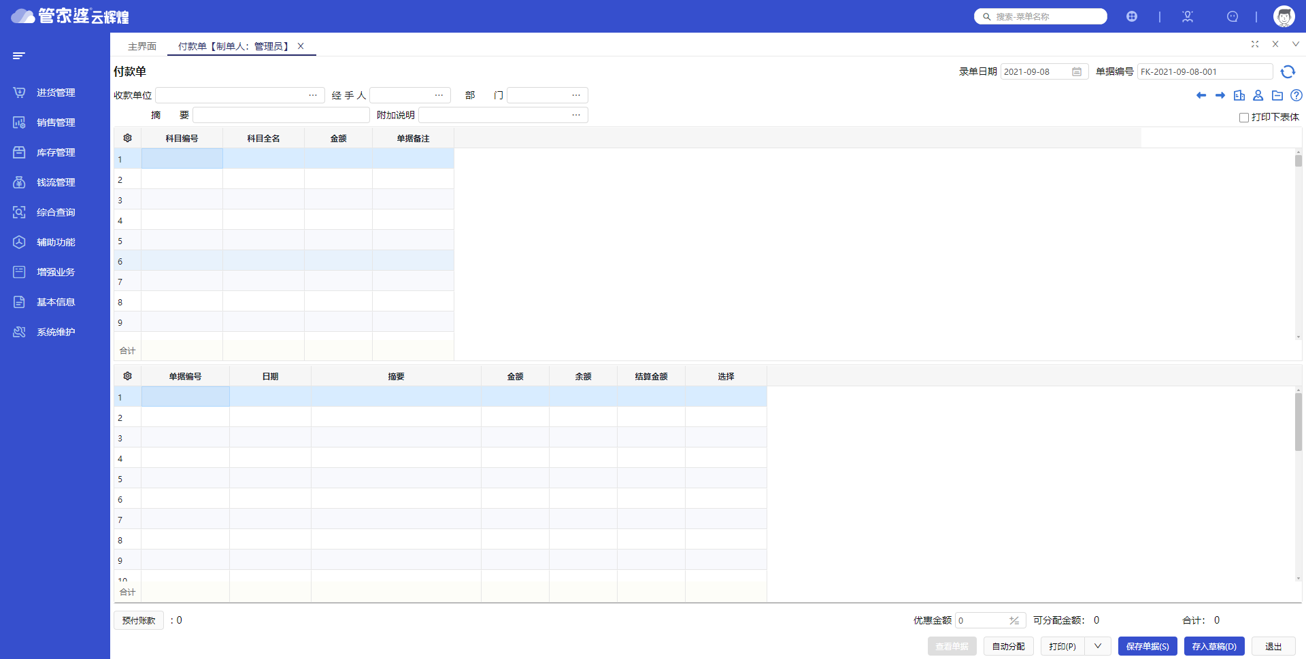This screenshot has width=1306, height=659.
Task: Select first 单据编号 cell in lower table
Action: coord(185,396)
